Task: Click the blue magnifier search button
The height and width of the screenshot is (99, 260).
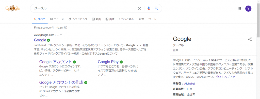Action: (x=156, y=8)
